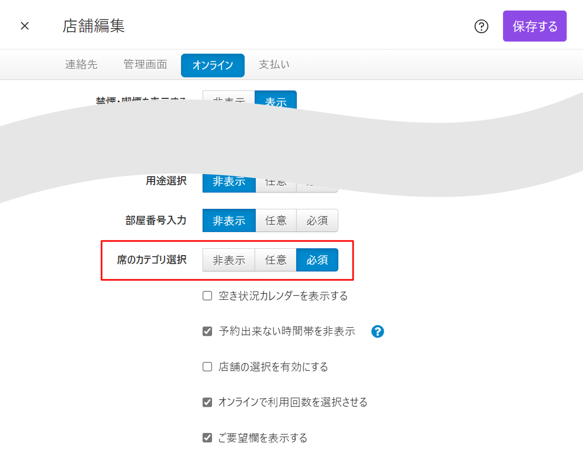583x454 pixels.
Task: Open the 管理画面 tab
Action: [x=145, y=65]
